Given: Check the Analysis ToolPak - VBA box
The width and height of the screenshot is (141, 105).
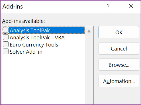Looking at the screenshot, I should click(x=6, y=37).
